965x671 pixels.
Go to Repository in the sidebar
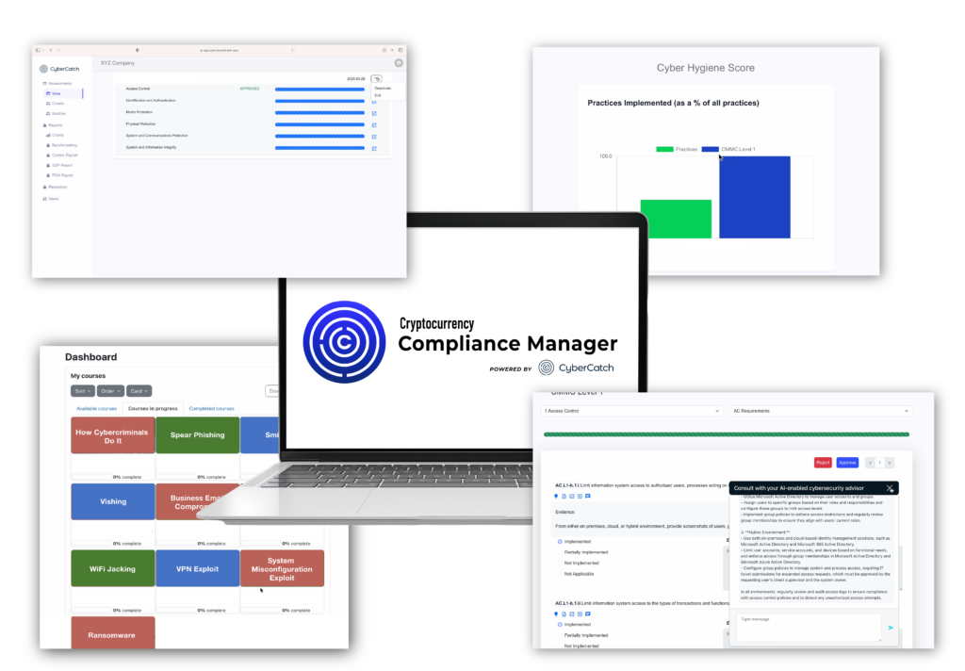pyautogui.click(x=57, y=188)
